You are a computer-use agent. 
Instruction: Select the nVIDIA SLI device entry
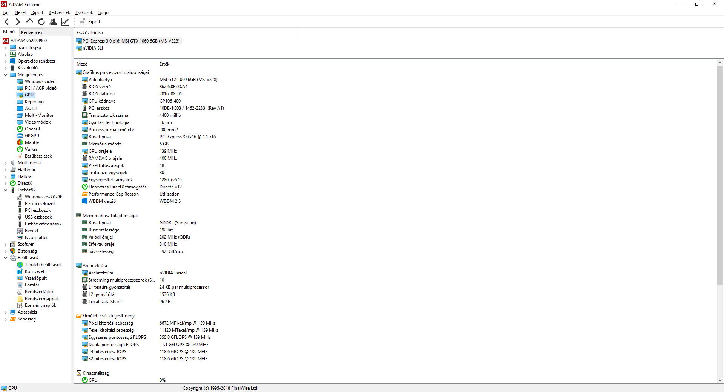tap(90, 48)
